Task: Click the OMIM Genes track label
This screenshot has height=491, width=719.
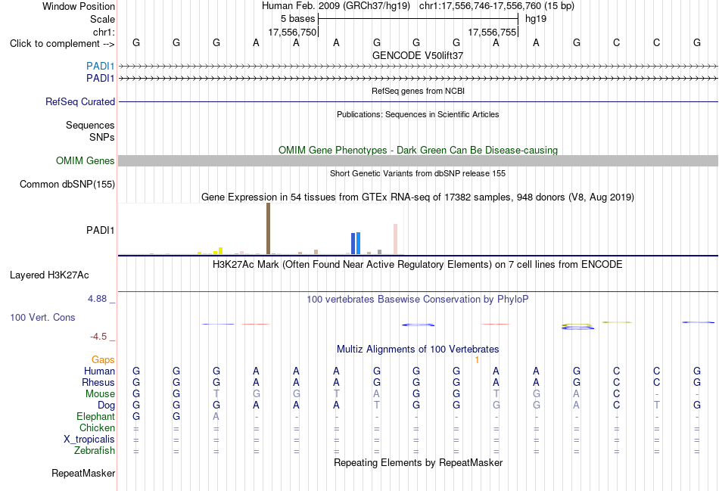Action: [x=86, y=160]
